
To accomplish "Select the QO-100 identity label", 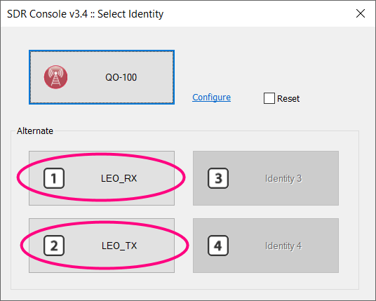I will pyautogui.click(x=121, y=77).
